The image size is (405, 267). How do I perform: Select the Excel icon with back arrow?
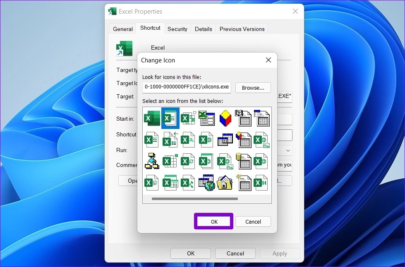pos(170,139)
